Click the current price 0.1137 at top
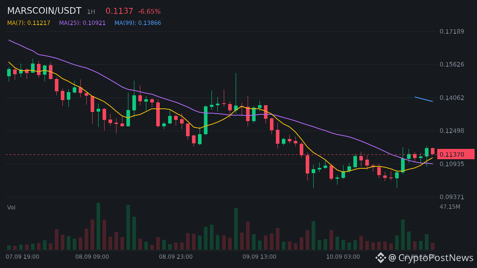Image resolution: width=477 pixels, height=268 pixels. [x=119, y=11]
